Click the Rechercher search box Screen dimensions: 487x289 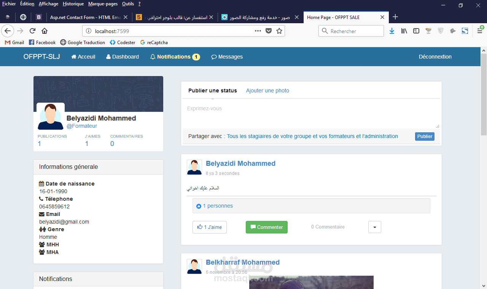(351, 31)
